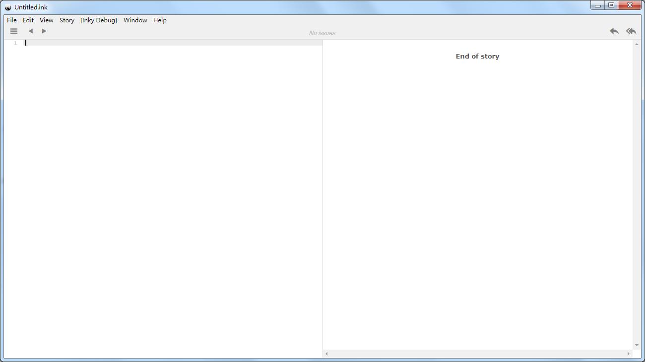This screenshot has width=645, height=362.
Task: Open the Story menu
Action: (67, 20)
